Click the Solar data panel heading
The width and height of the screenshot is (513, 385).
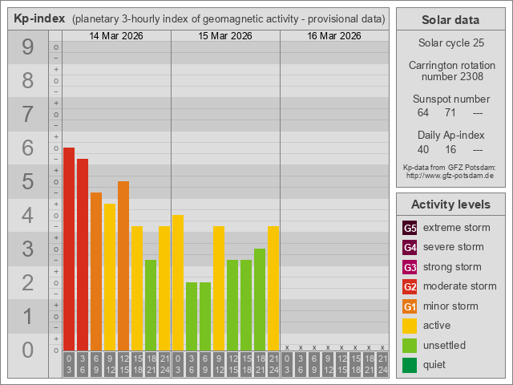tap(450, 20)
